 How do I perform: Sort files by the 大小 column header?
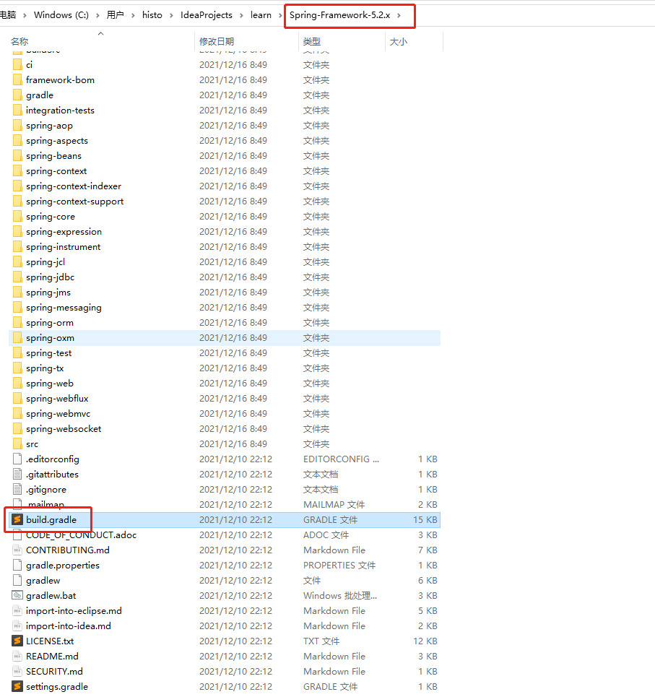pyautogui.click(x=398, y=41)
